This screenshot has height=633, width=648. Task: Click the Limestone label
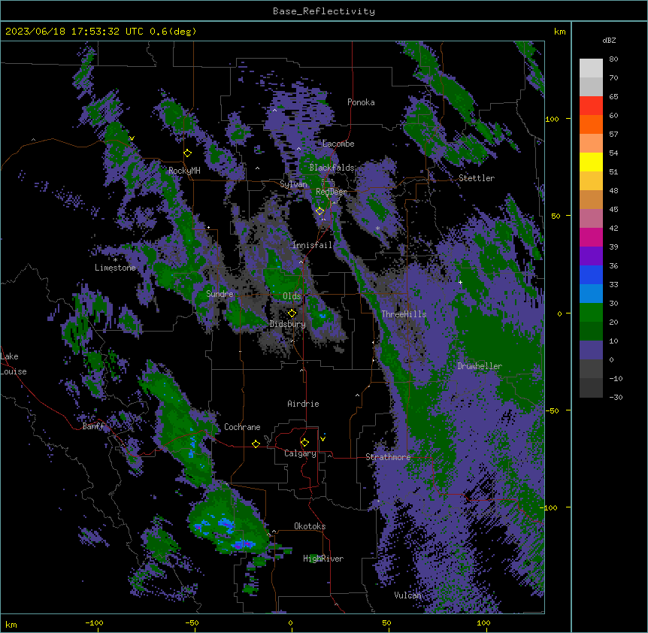tap(115, 268)
